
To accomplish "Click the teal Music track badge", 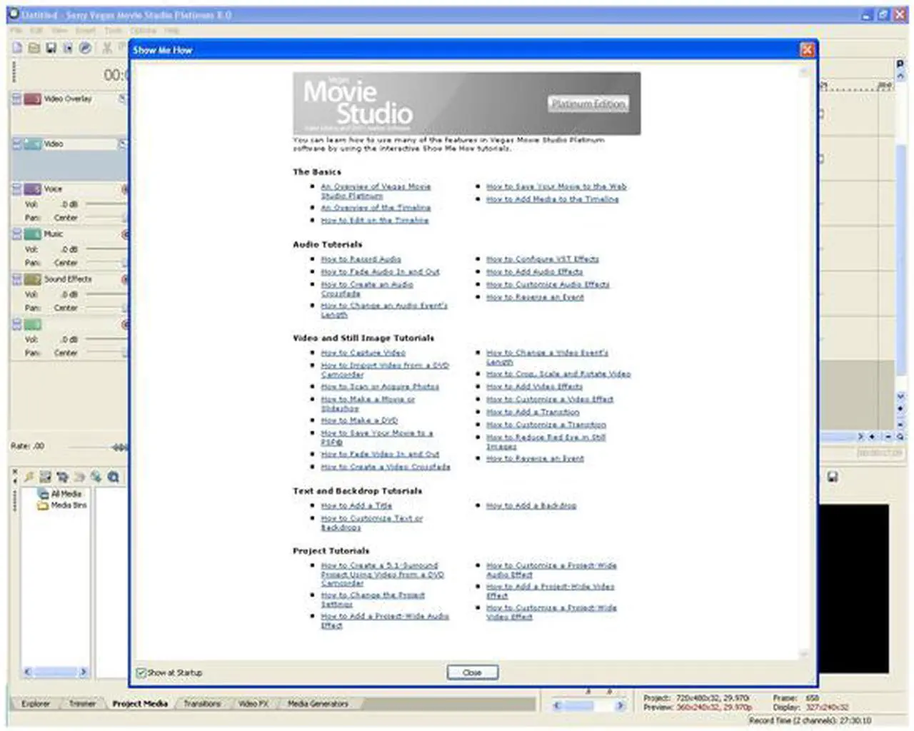I will coord(32,234).
